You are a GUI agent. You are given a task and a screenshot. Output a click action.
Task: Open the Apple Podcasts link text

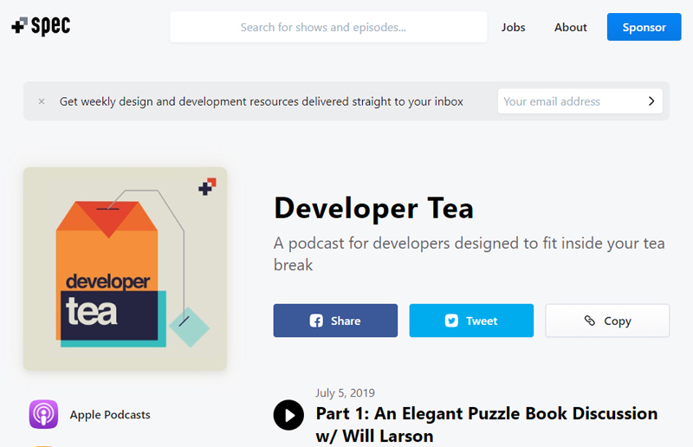pyautogui.click(x=110, y=415)
